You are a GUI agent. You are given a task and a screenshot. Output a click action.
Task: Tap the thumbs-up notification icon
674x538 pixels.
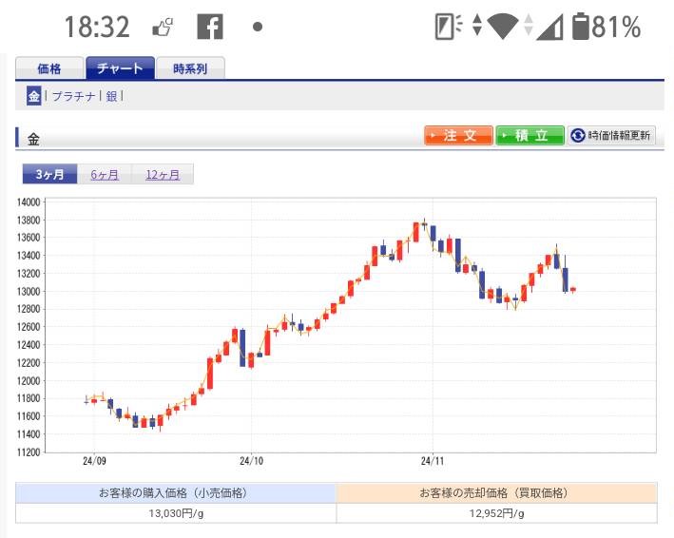click(x=163, y=28)
